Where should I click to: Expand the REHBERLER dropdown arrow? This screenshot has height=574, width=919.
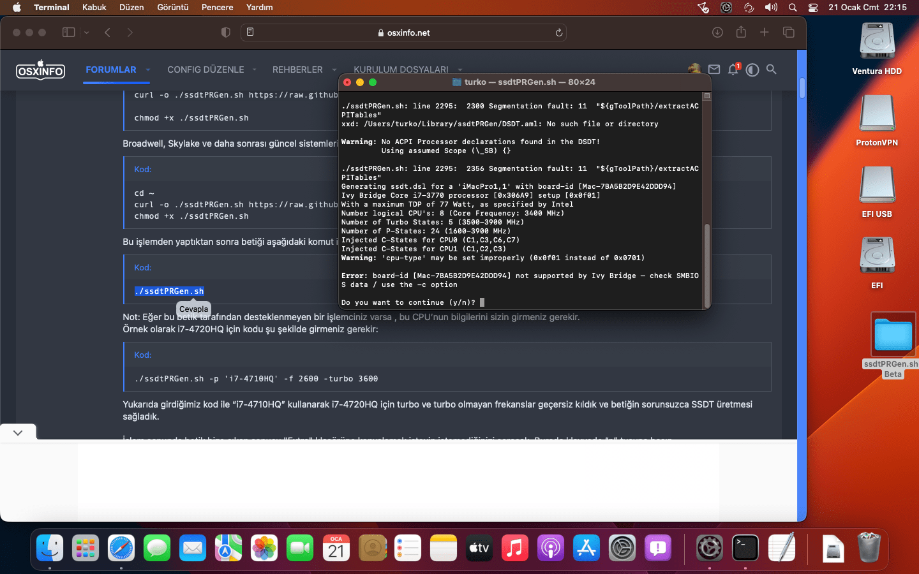coord(334,70)
